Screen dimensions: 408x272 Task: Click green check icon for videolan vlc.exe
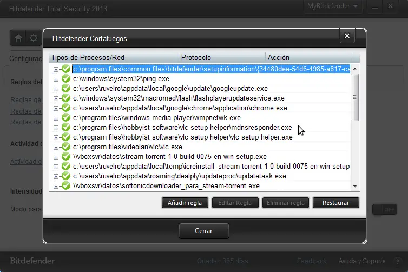(66, 147)
